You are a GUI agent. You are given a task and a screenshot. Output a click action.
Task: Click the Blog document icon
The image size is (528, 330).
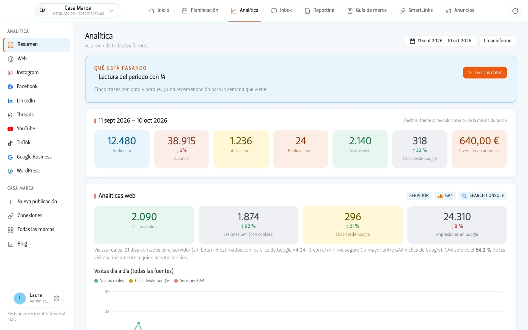click(x=11, y=244)
